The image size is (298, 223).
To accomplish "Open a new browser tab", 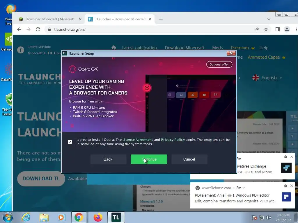I will tap(161, 19).
